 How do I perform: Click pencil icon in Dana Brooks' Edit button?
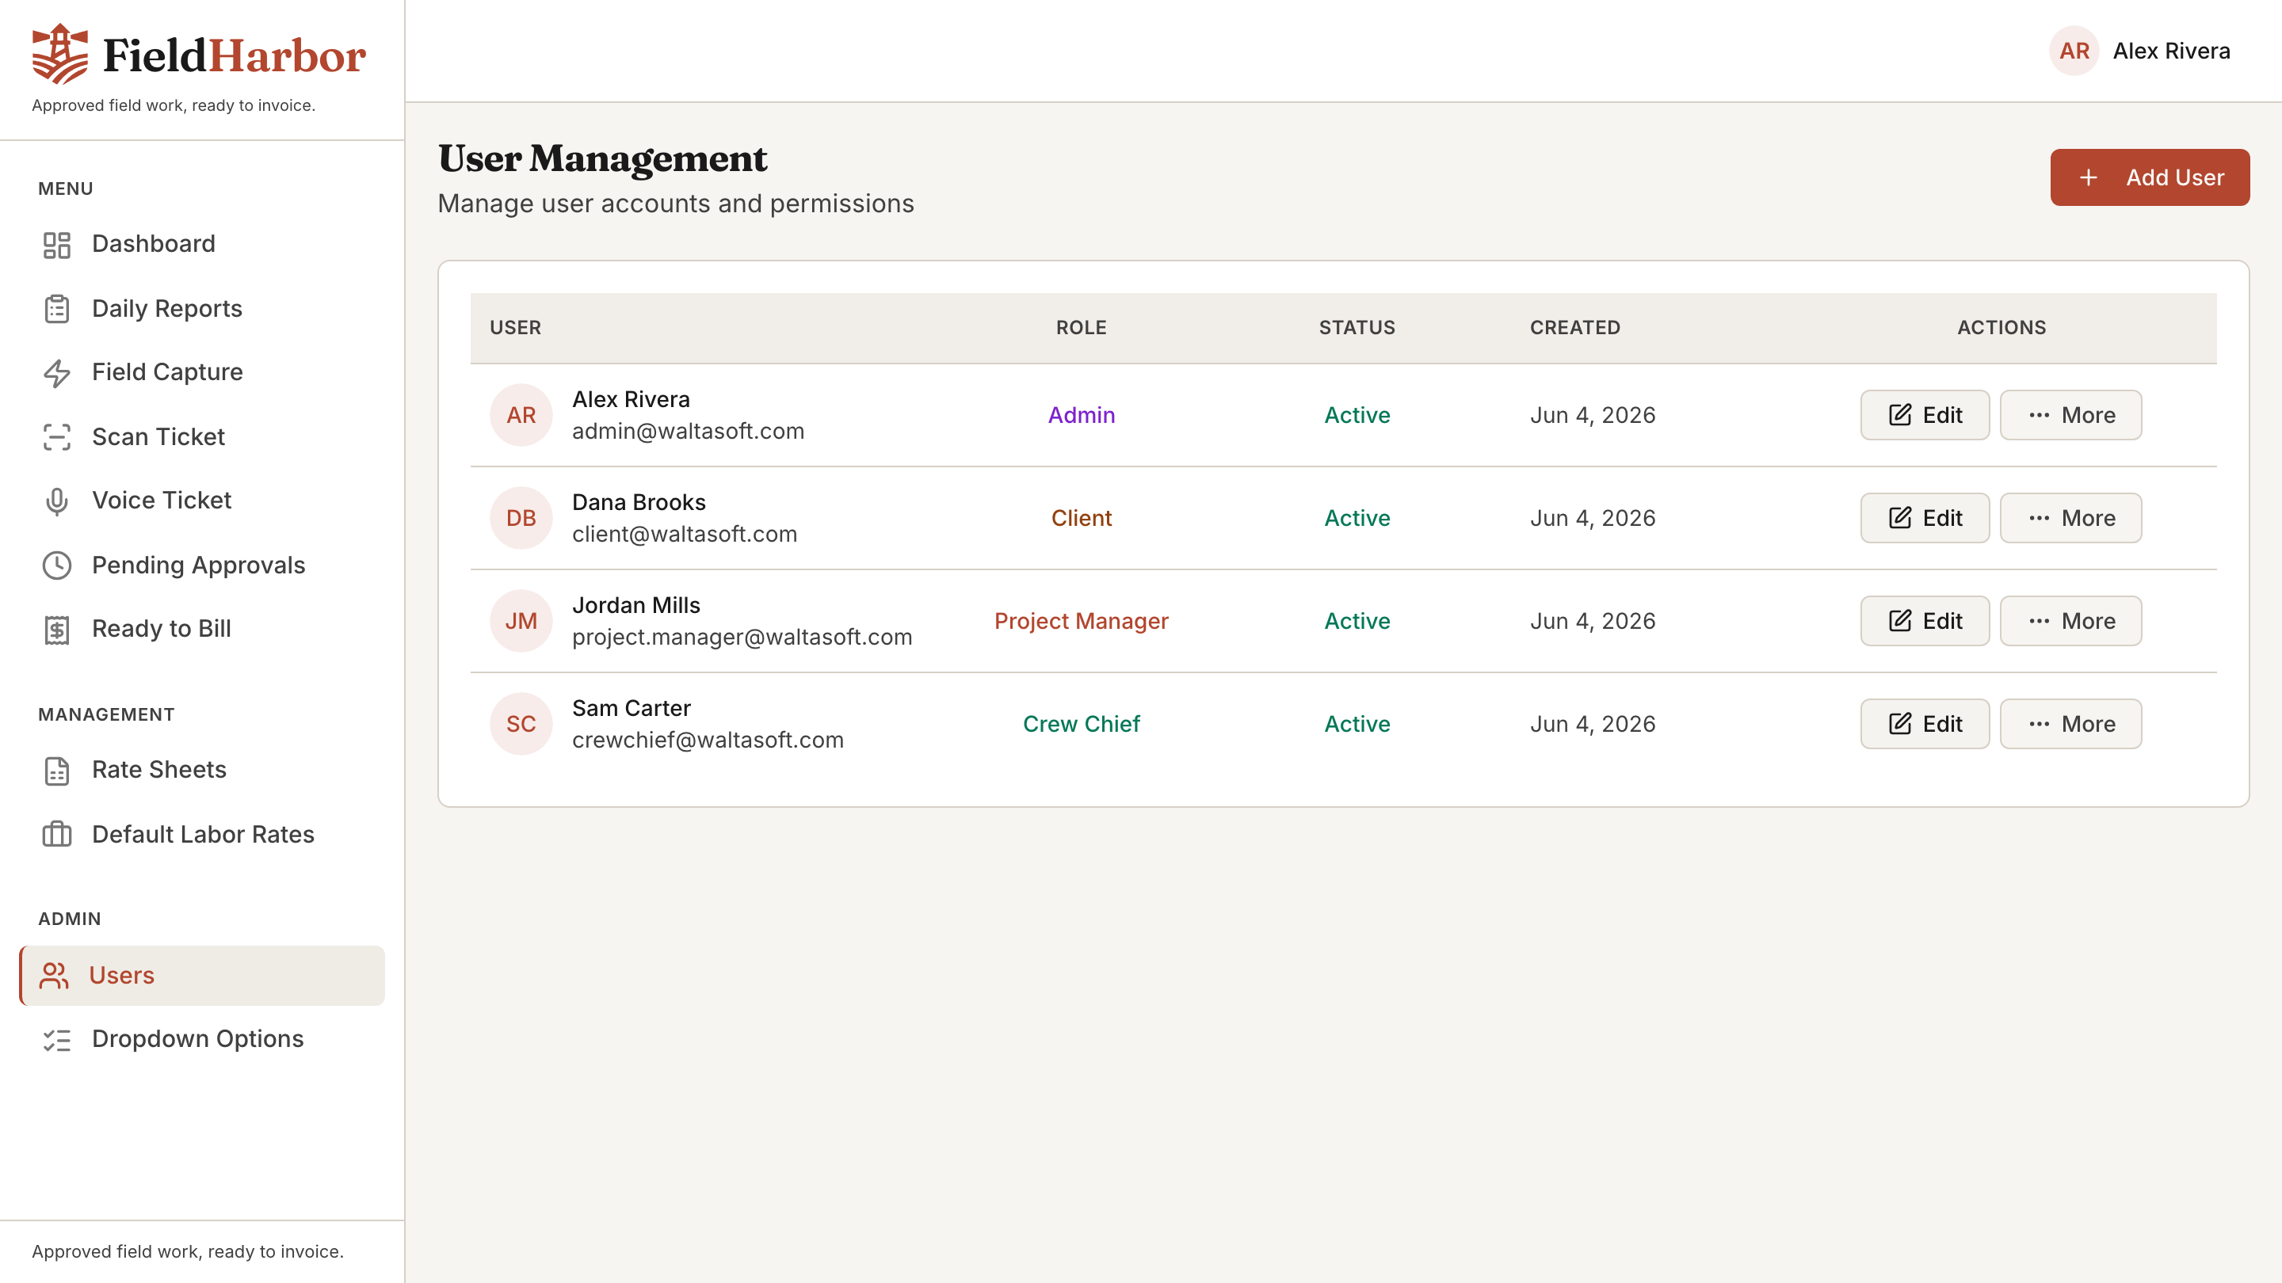coord(1900,518)
